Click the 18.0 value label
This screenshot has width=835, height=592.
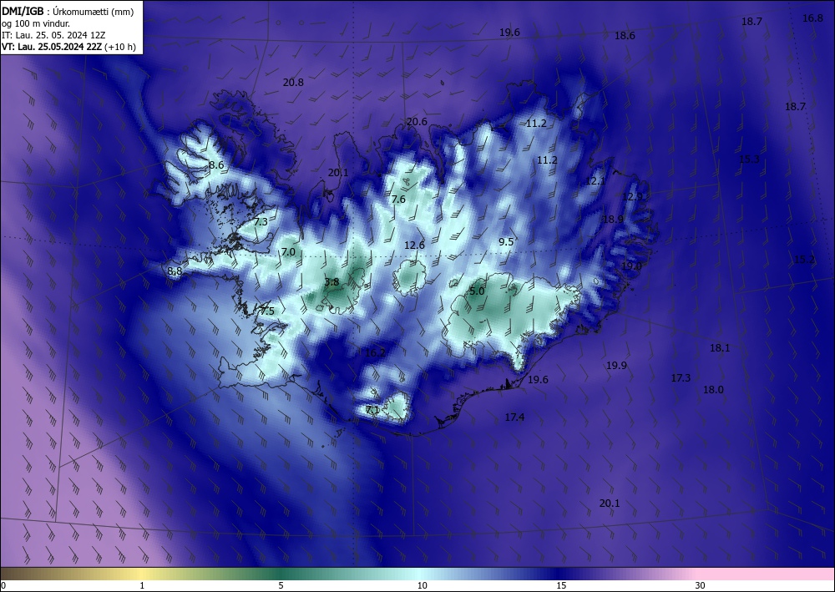pyautogui.click(x=714, y=390)
